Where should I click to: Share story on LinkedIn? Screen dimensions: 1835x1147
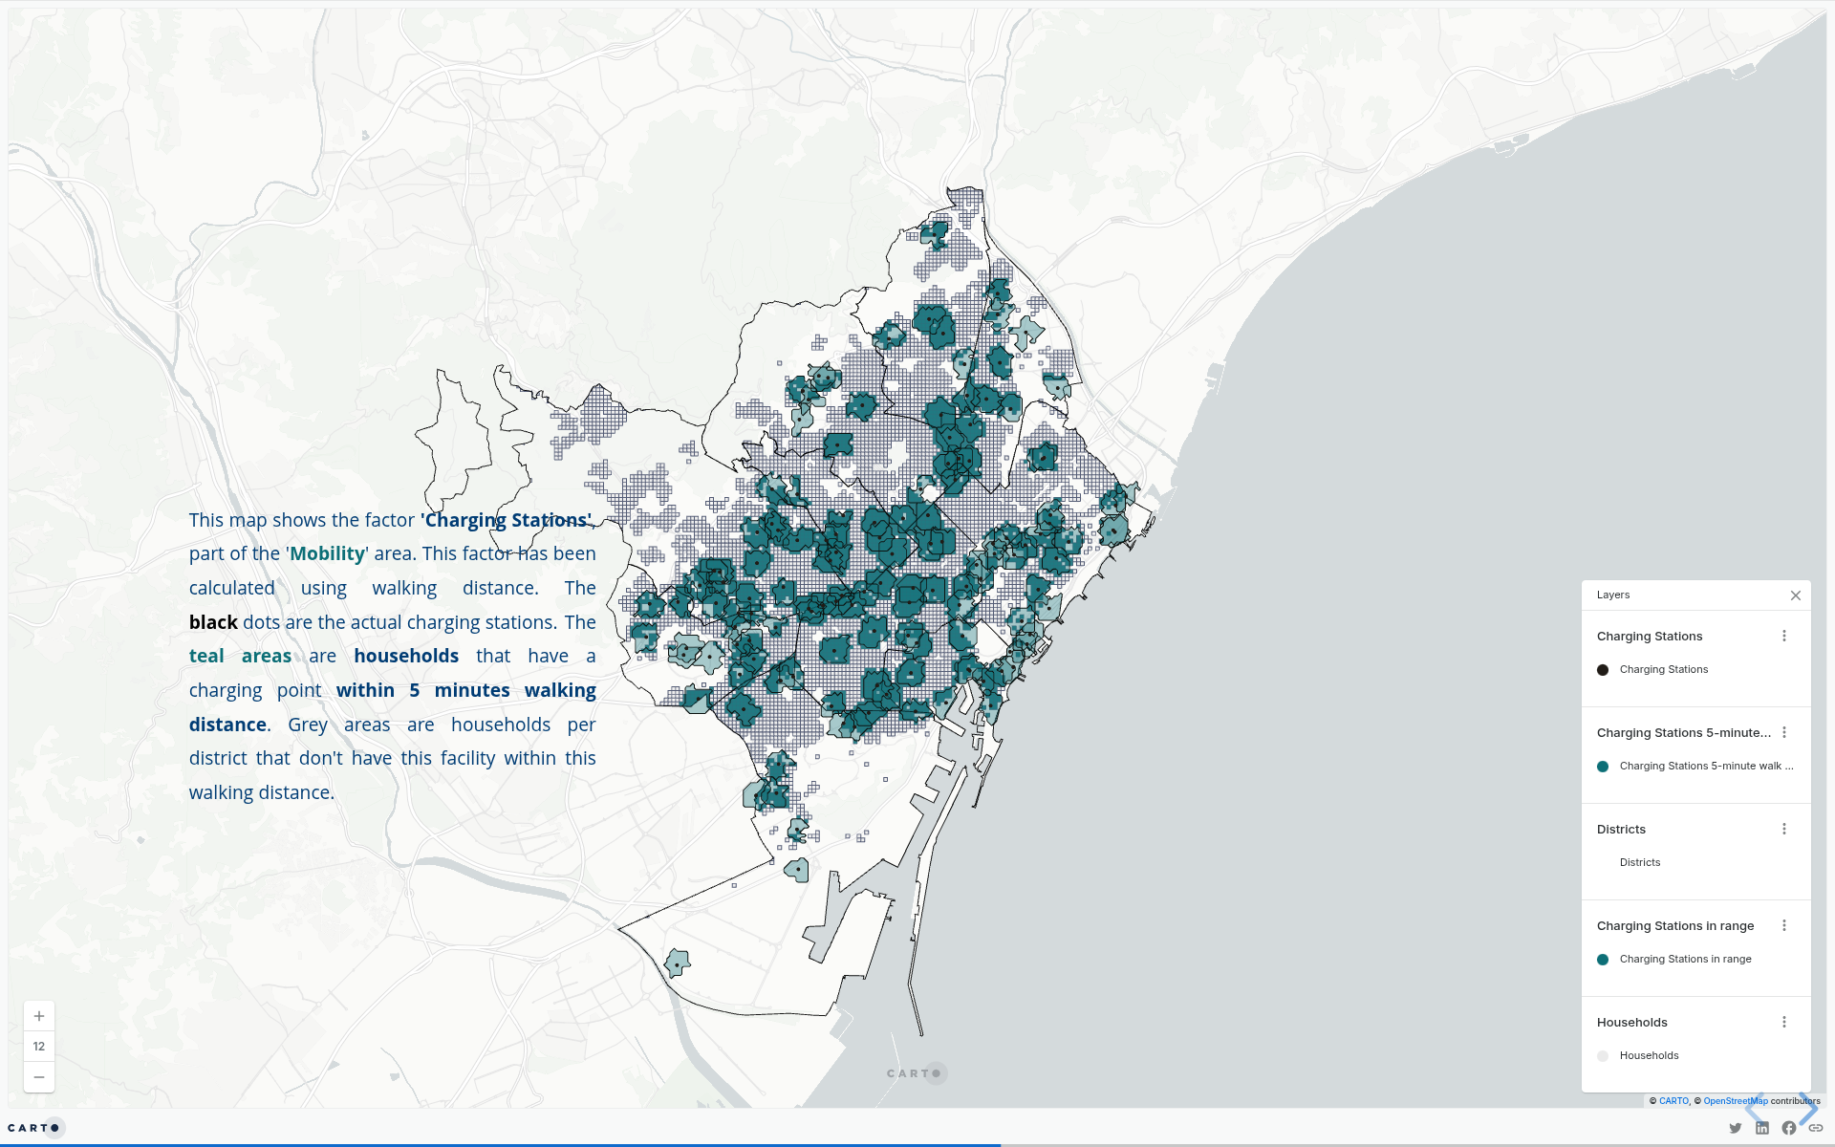(x=1762, y=1129)
